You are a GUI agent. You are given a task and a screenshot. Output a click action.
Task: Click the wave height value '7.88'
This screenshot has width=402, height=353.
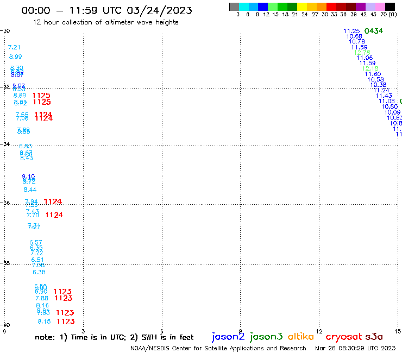pyautogui.click(x=42, y=298)
